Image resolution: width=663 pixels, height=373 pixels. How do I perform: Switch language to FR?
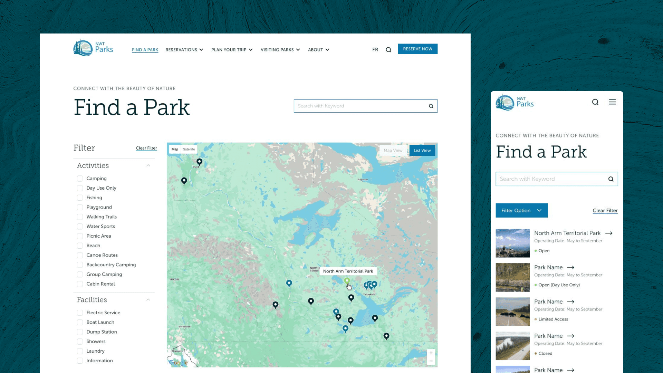point(375,50)
